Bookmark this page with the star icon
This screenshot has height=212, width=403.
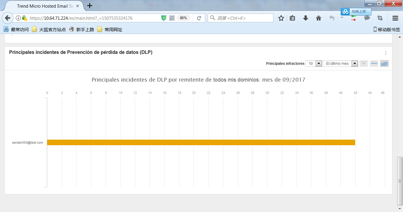coord(281,18)
